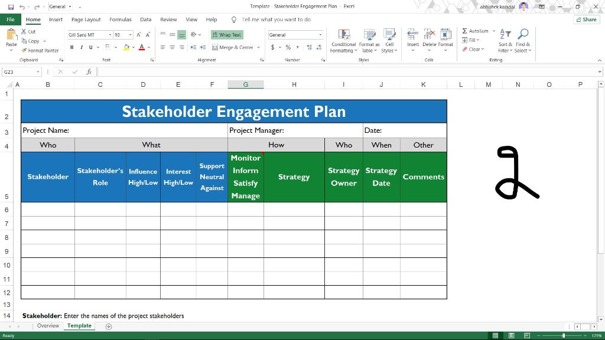Enable Wrap Text
Viewport: 605px width, 340px height.
click(x=226, y=34)
